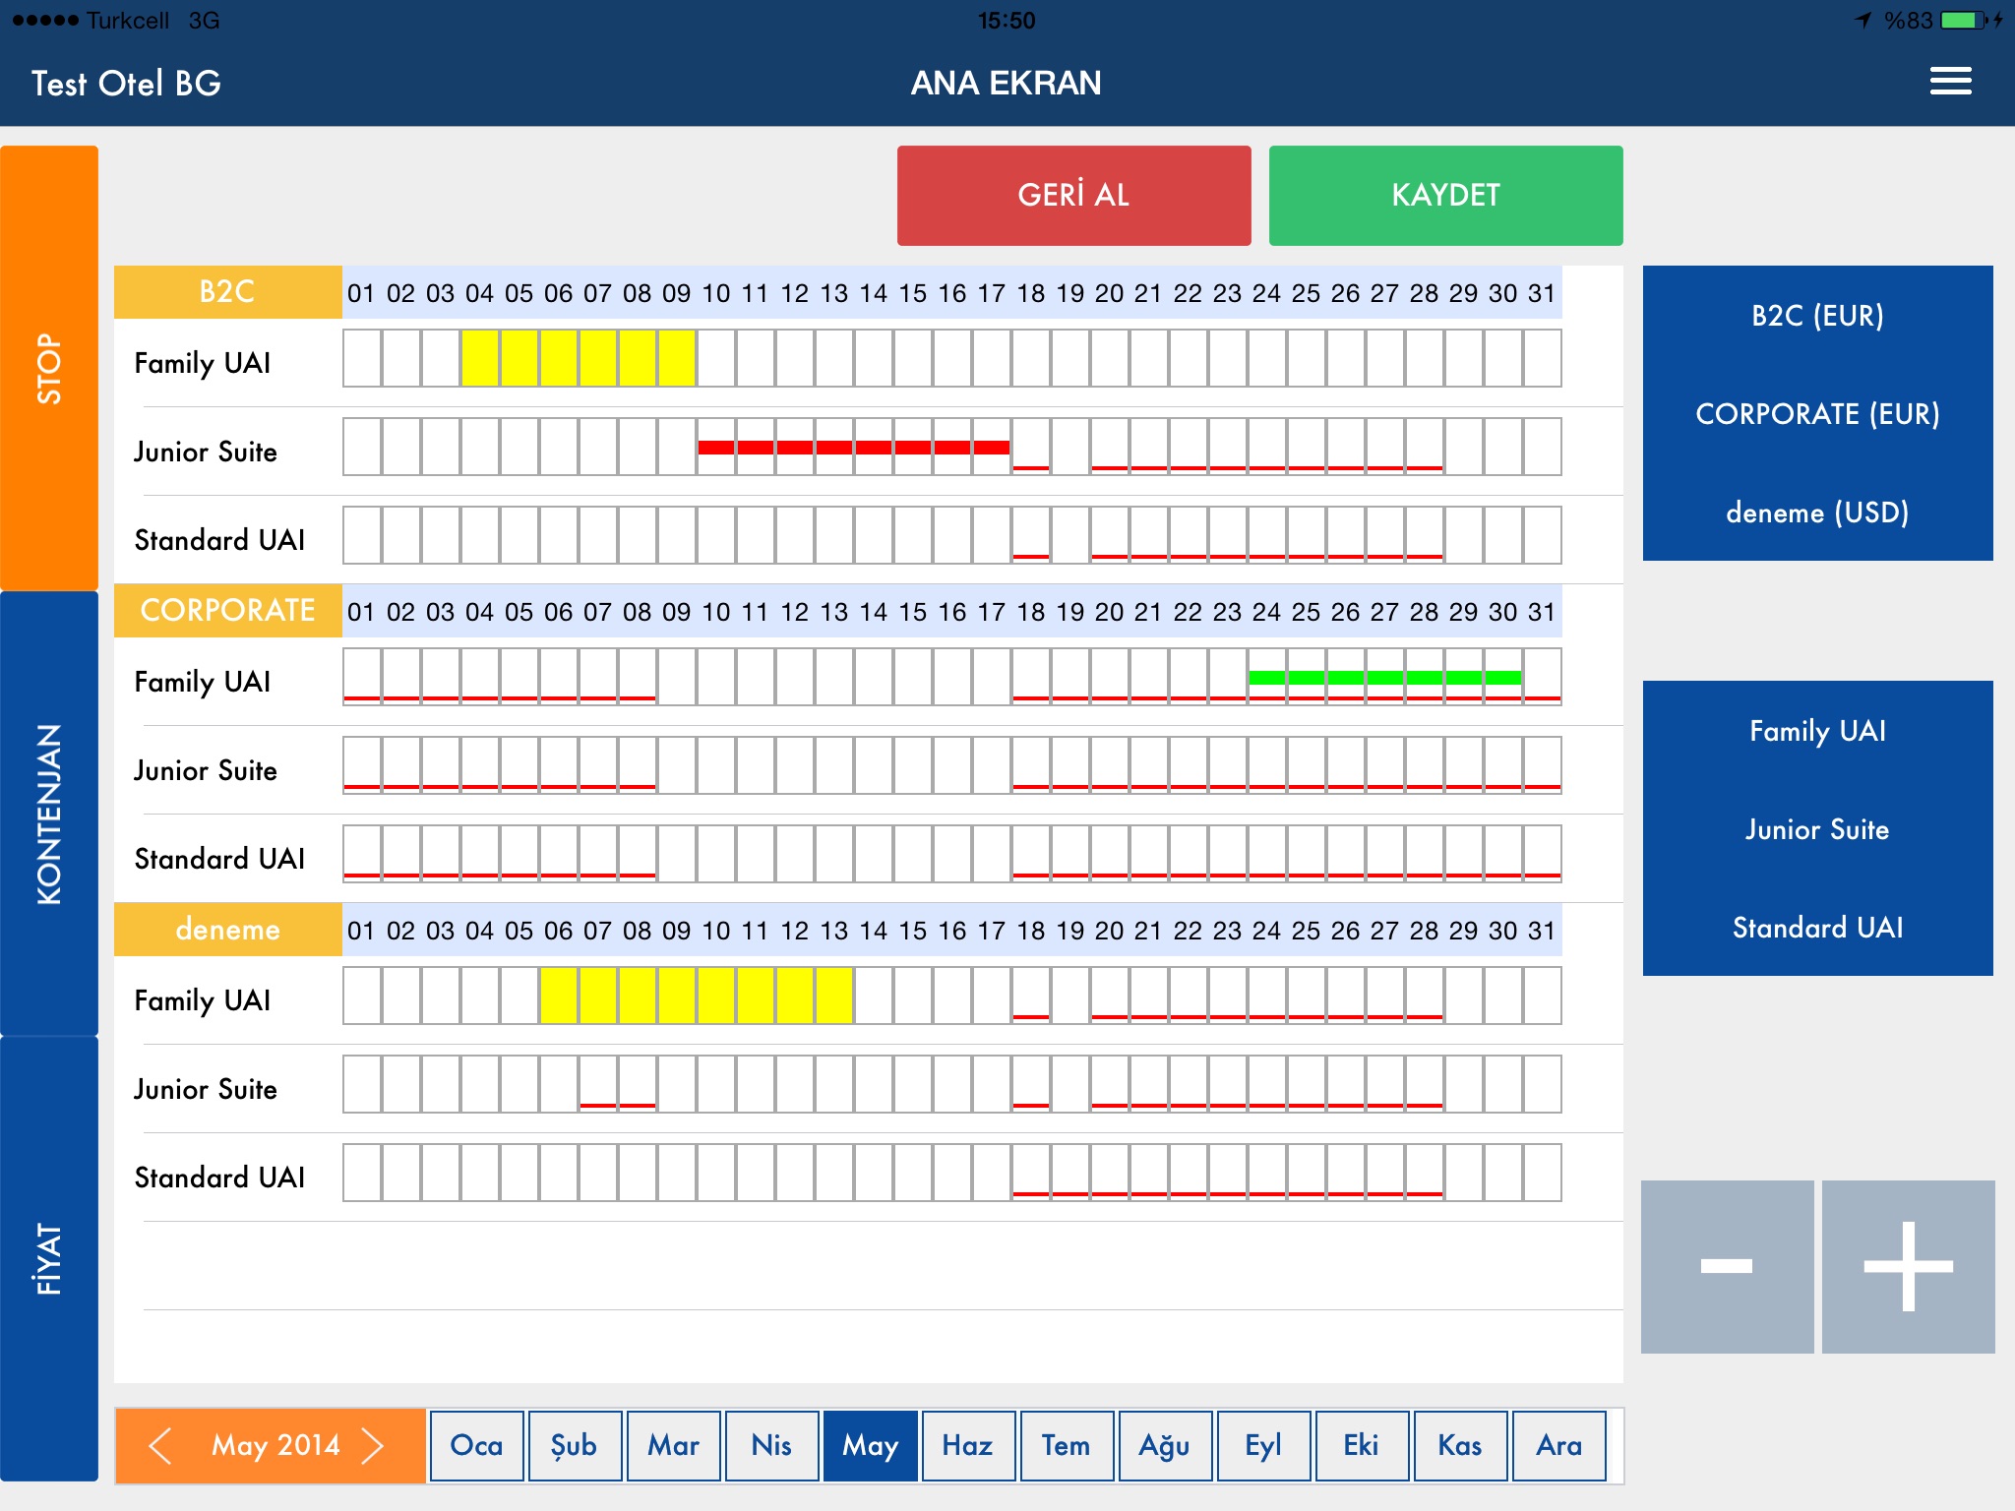The image size is (2015, 1511).
Task: Select the Mar month tab
Action: tap(673, 1446)
